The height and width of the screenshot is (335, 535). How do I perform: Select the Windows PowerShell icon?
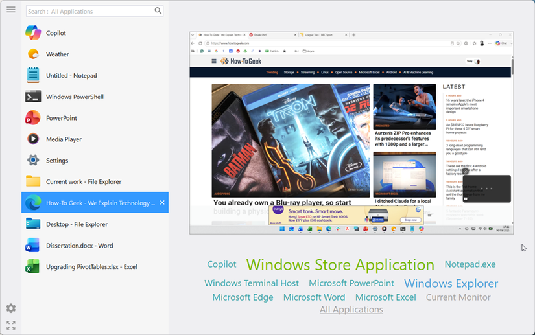coord(33,97)
